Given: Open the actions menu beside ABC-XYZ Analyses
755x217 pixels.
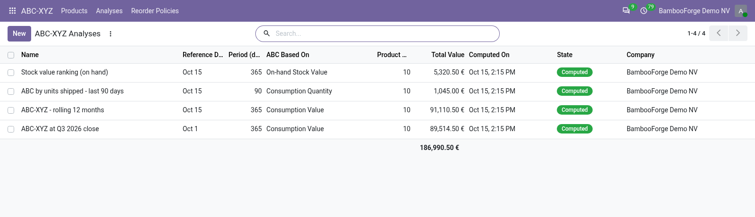Looking at the screenshot, I should pyautogui.click(x=110, y=34).
